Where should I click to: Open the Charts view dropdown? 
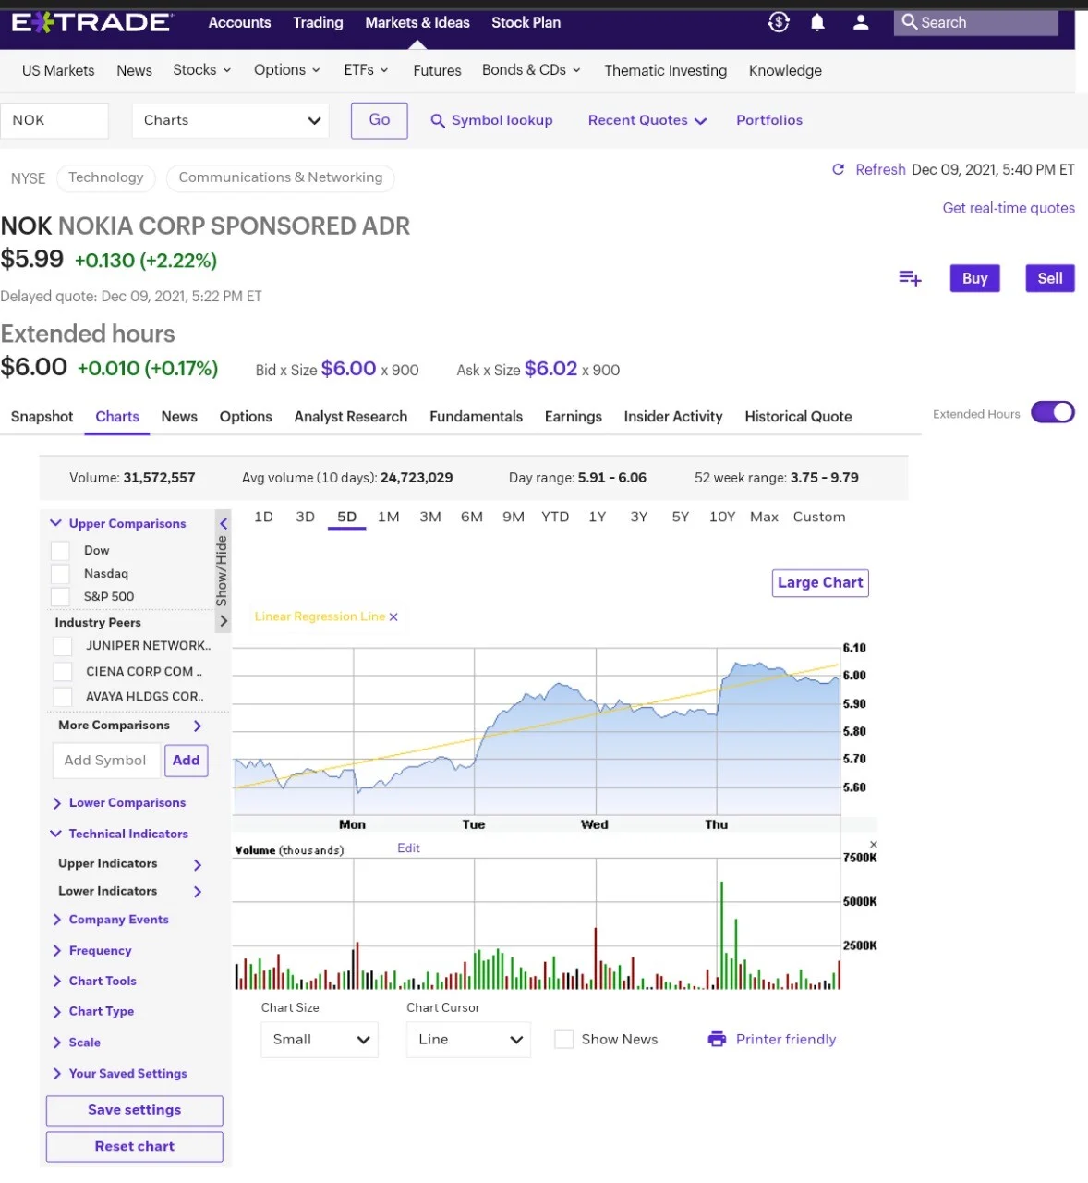tap(231, 120)
